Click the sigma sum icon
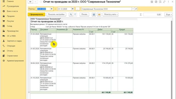The width and height of the screenshot is (176, 99). tap(141, 15)
